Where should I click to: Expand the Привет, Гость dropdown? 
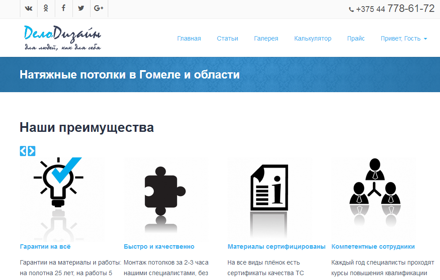pyautogui.click(x=403, y=38)
